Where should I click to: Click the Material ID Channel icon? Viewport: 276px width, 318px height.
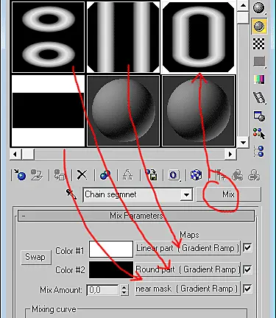[x=174, y=175]
